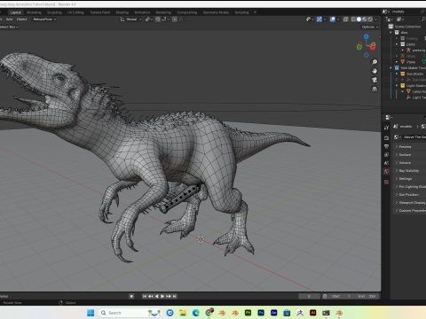Switch to the Geometry Nodes workspace tab
The height and width of the screenshot is (319, 426).
[x=216, y=12]
